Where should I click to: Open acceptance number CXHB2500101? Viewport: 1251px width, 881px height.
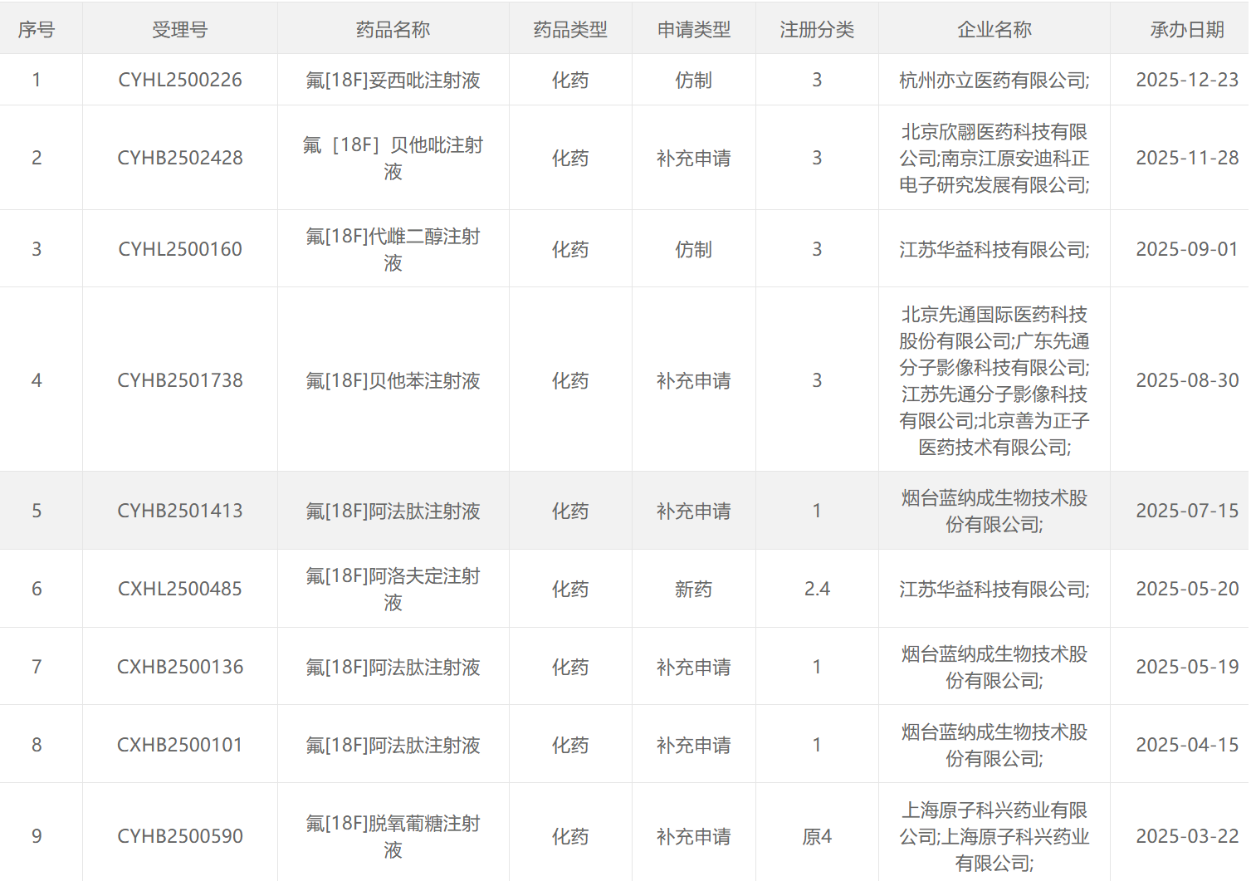click(180, 745)
